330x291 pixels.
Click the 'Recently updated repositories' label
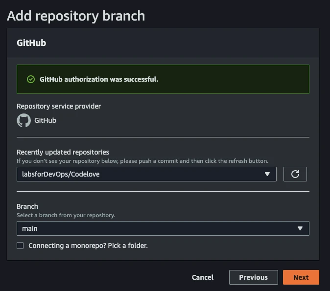(x=63, y=152)
